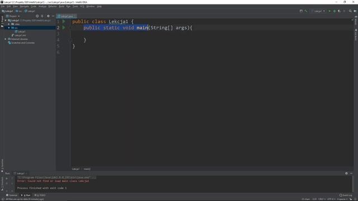The width and height of the screenshot is (358, 201).
Task: Click the 'Process finished with exit code 1' line
Action: tap(42, 188)
